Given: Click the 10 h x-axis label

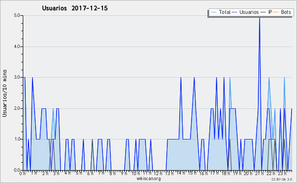Looking at the screenshot, I should pos(136,174).
